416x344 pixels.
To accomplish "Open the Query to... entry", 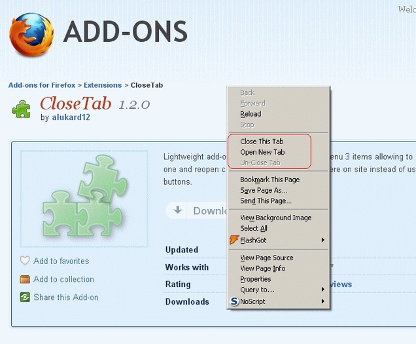I will click(278, 290).
